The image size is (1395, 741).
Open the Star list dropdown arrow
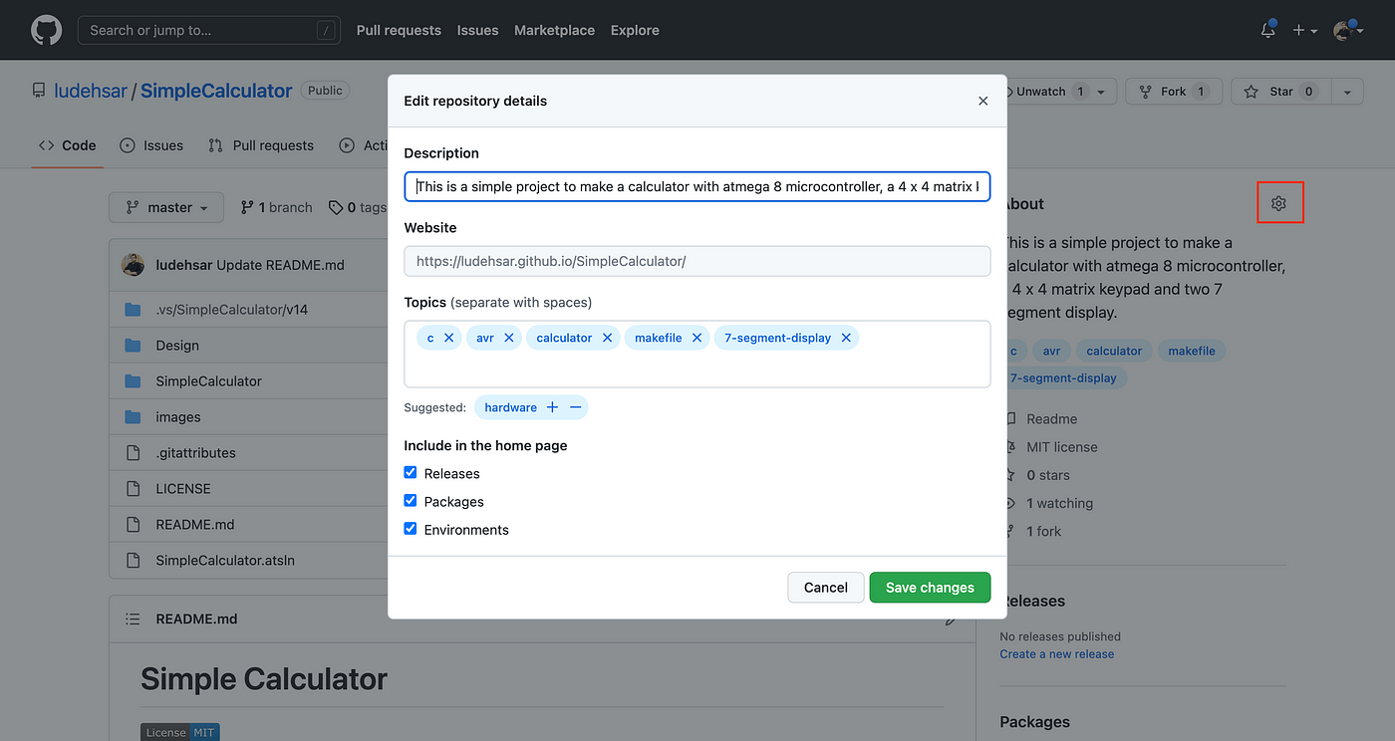[1346, 92]
